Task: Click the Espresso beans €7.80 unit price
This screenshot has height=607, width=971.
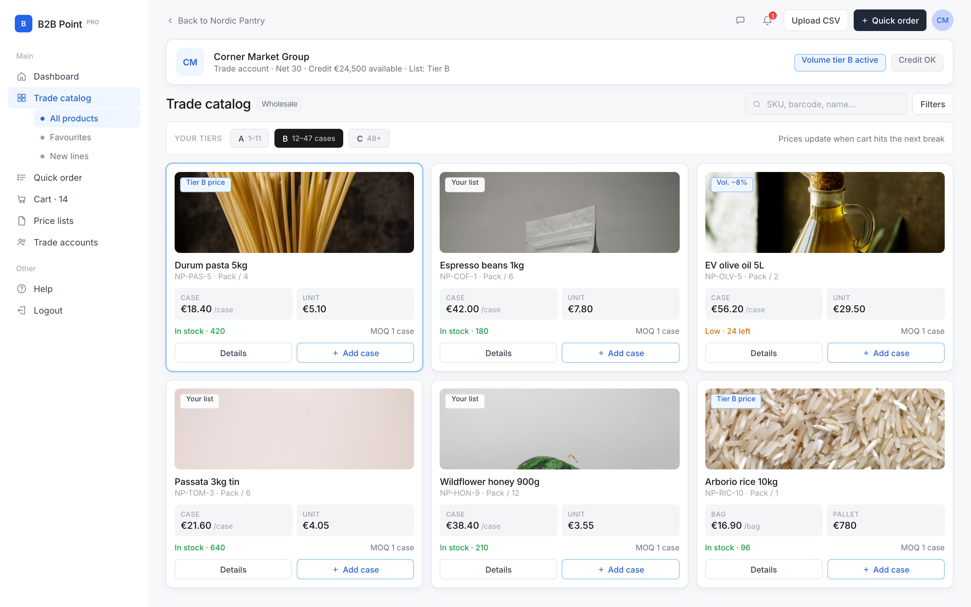Action: [x=580, y=309]
